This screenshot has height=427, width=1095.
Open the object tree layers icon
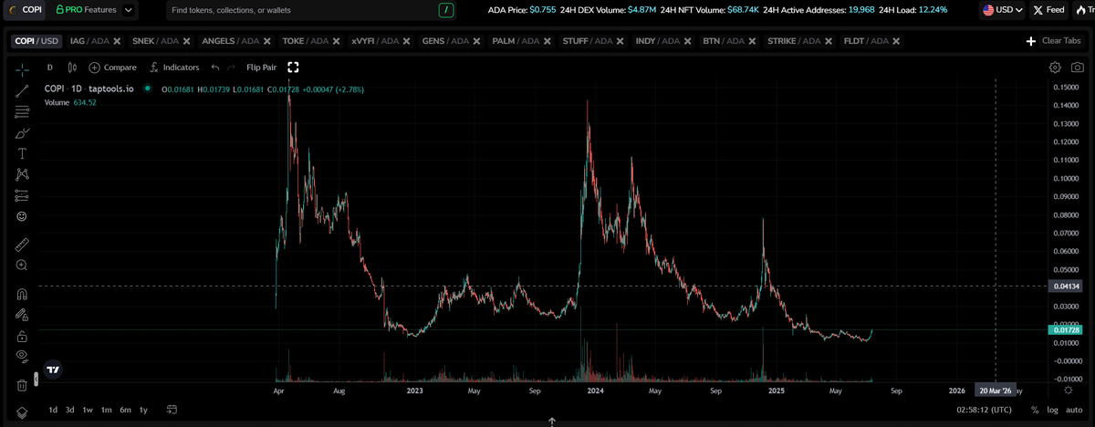22,412
